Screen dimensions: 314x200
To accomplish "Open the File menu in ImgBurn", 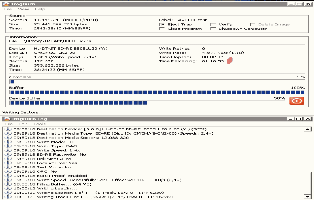I will [8, 9].
